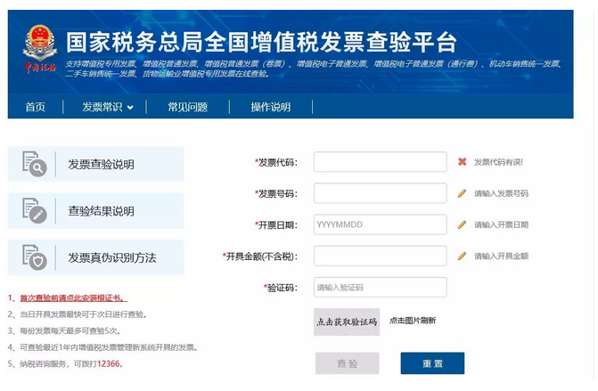Click the greyed-out 查验 button

coord(348,363)
